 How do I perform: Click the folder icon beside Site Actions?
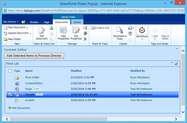23,22
